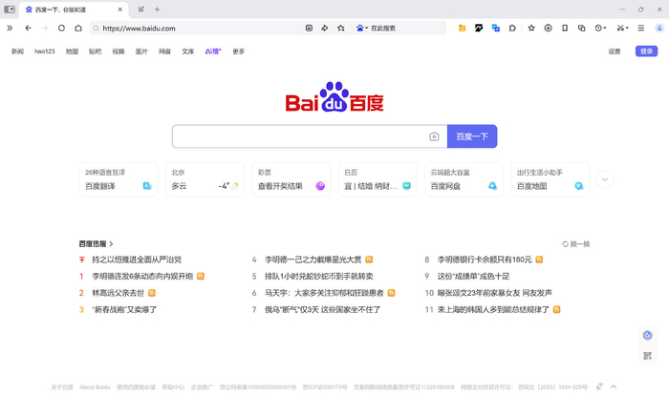Screen dimensions: 669x395
Task: Open 图片 in the Baidu top navigation
Action: click(141, 52)
